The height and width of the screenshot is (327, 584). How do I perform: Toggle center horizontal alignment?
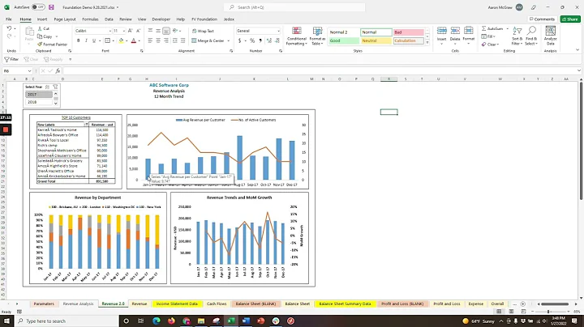(x=158, y=40)
